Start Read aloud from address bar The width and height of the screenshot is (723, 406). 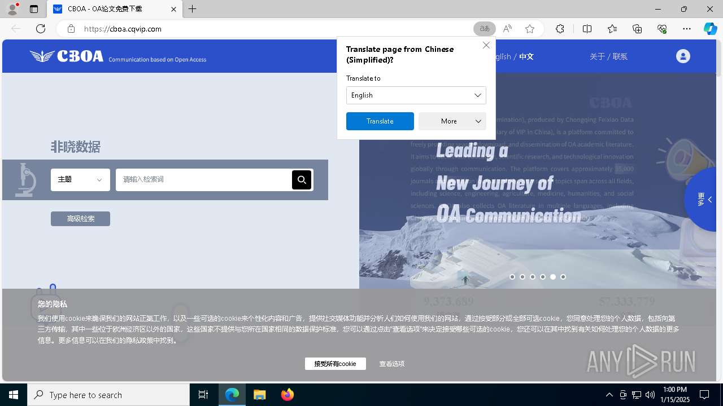(x=507, y=29)
